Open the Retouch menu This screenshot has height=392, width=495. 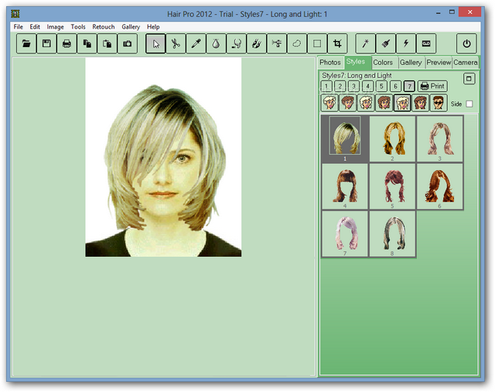[x=103, y=27]
